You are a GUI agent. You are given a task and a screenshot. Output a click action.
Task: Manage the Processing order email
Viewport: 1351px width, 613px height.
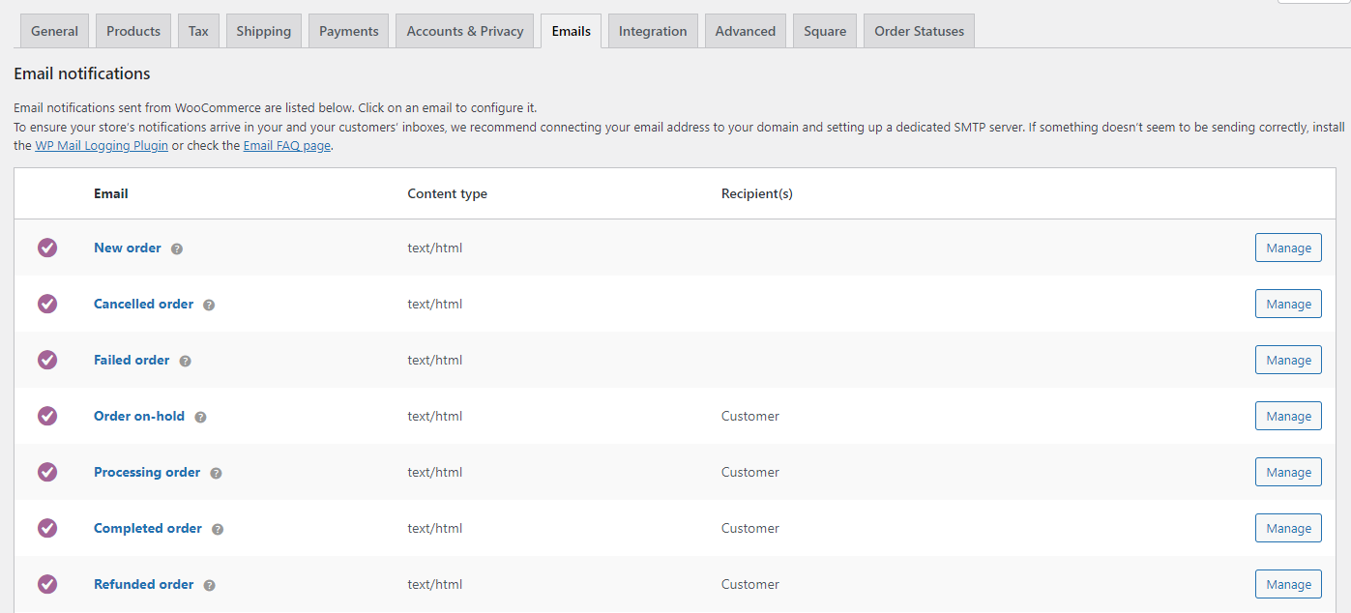pyautogui.click(x=1288, y=472)
